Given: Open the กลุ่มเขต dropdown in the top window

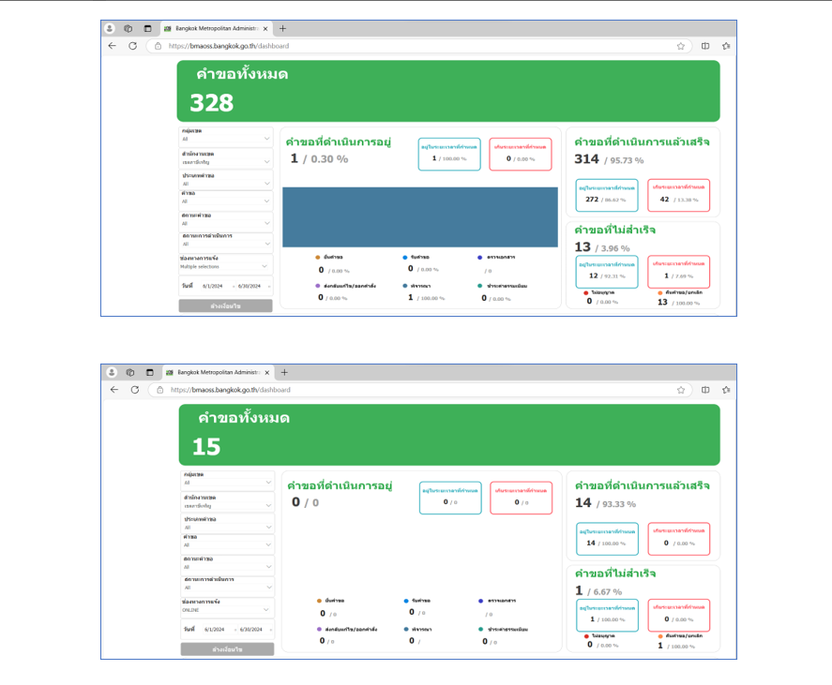Looking at the screenshot, I should pos(225,139).
